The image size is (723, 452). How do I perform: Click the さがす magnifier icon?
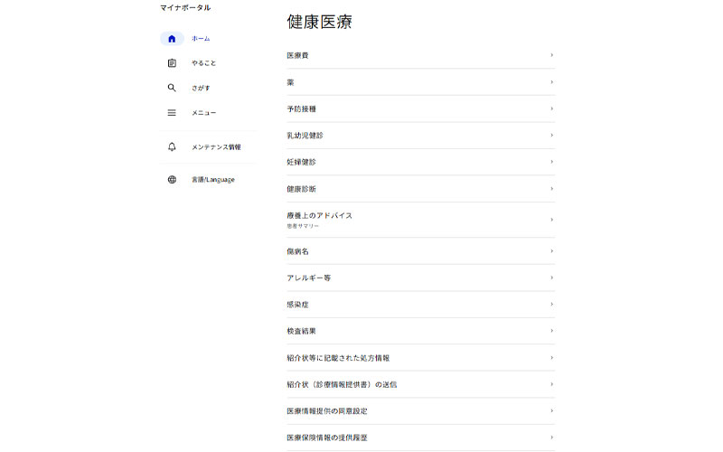172,88
